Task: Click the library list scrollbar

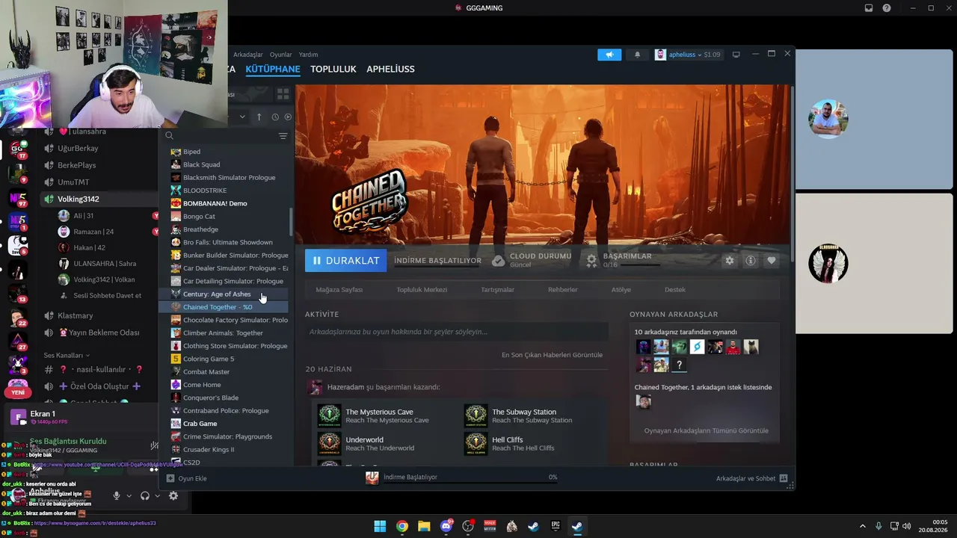Action: point(291,220)
